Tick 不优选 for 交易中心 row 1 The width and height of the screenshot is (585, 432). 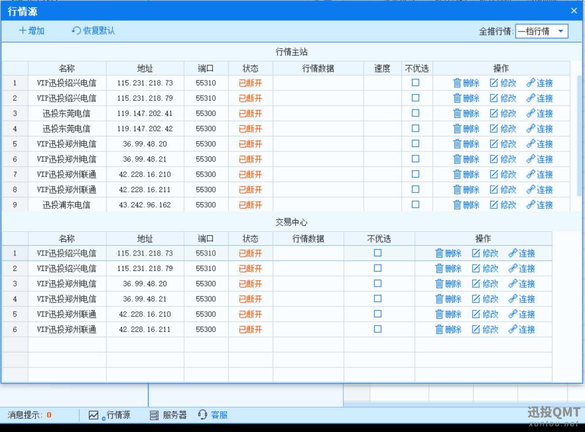(378, 253)
